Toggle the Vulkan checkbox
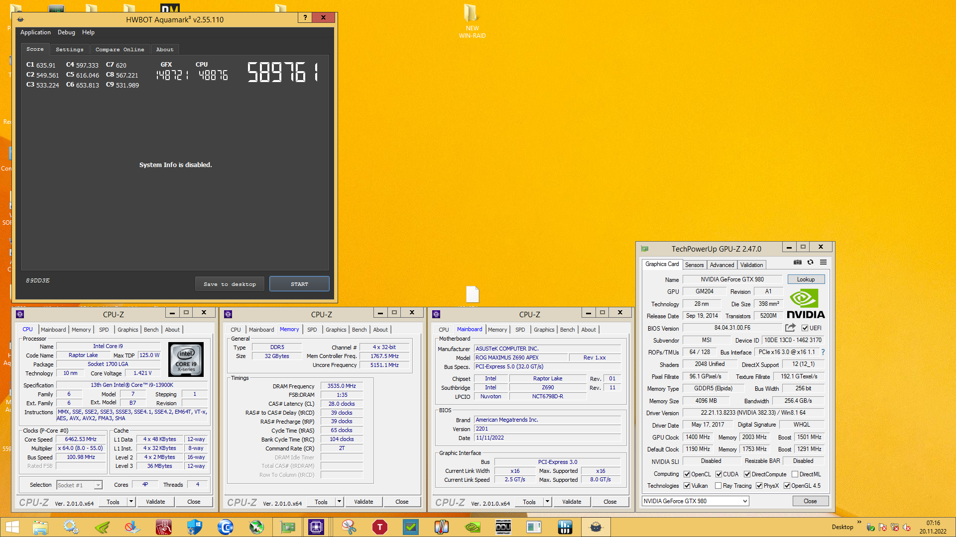This screenshot has width=956, height=537. (687, 486)
